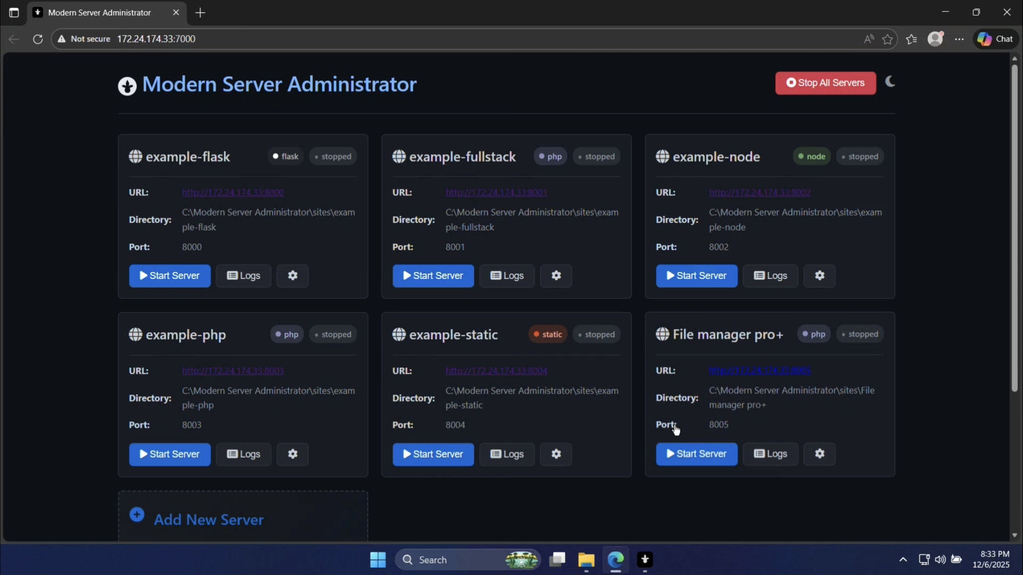This screenshot has height=575, width=1023.
Task: Click the Add New Server plus icon
Action: click(137, 515)
